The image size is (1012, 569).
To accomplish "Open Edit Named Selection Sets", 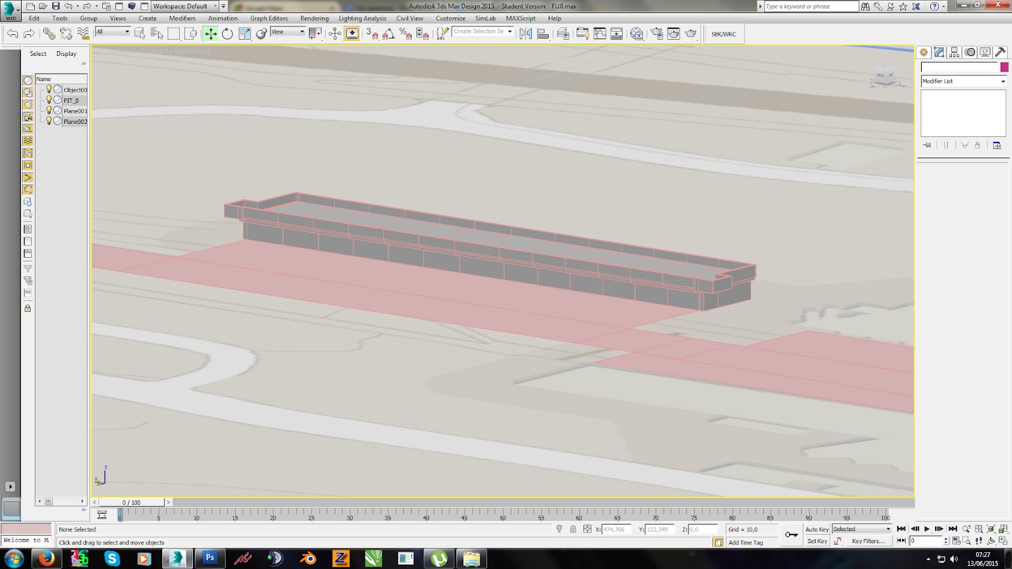I will [x=442, y=34].
